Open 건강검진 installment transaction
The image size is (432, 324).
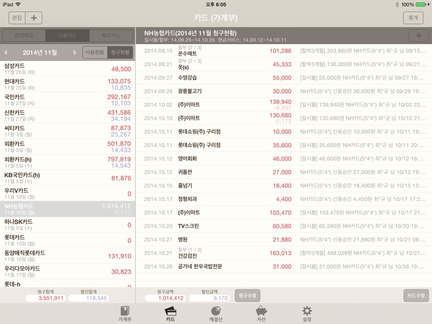(x=284, y=253)
